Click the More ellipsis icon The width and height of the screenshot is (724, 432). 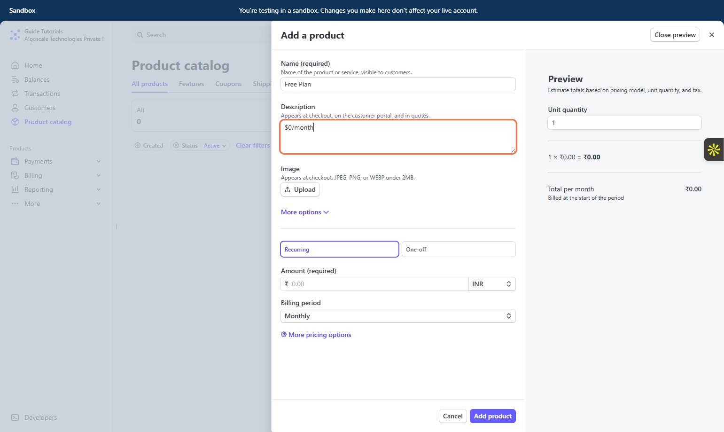(15, 204)
